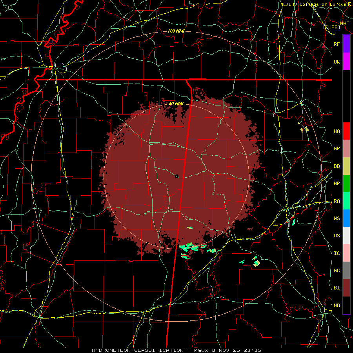Screen dimensions: 353x353
Task: Click the DS white legend swatch
Action: tap(346, 235)
